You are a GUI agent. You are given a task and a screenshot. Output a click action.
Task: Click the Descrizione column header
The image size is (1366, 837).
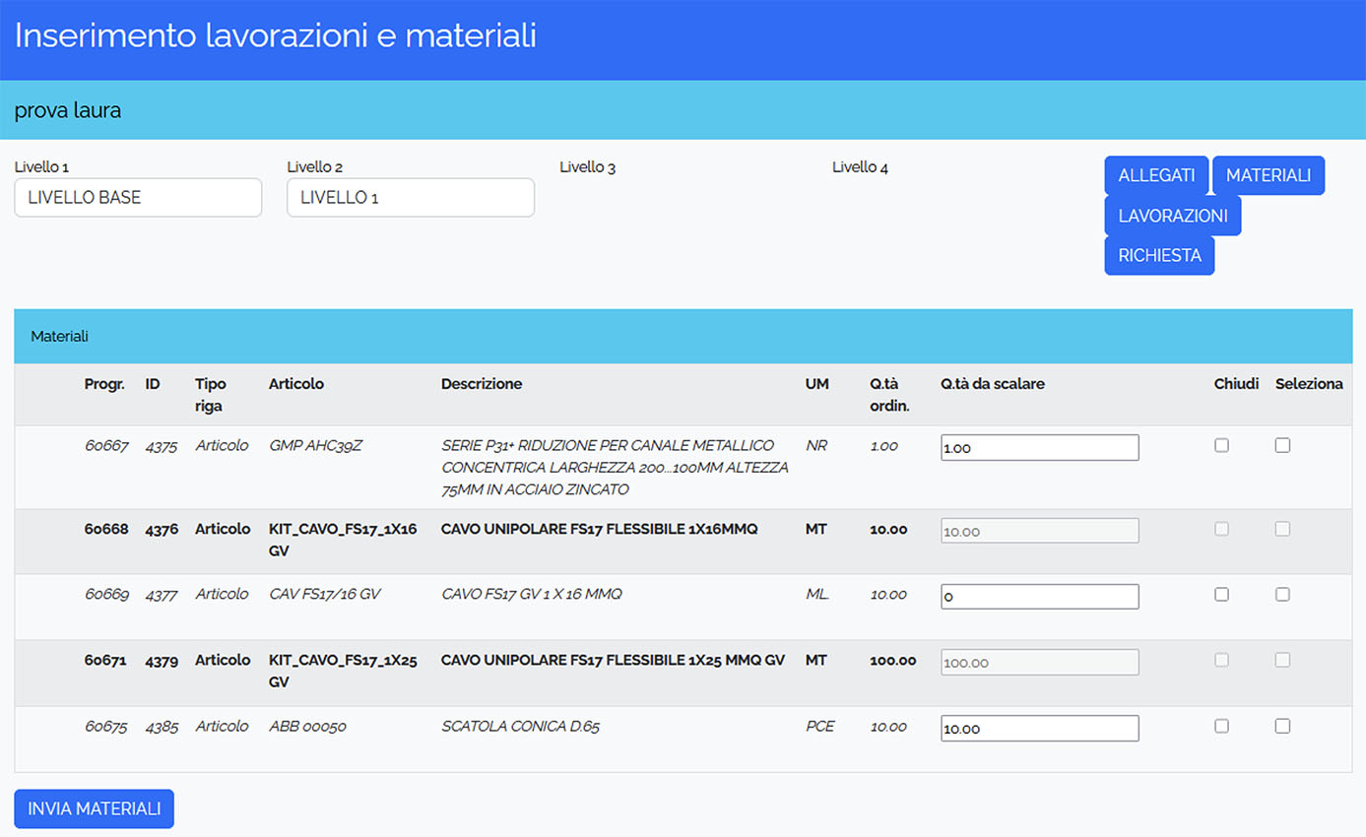pos(482,384)
